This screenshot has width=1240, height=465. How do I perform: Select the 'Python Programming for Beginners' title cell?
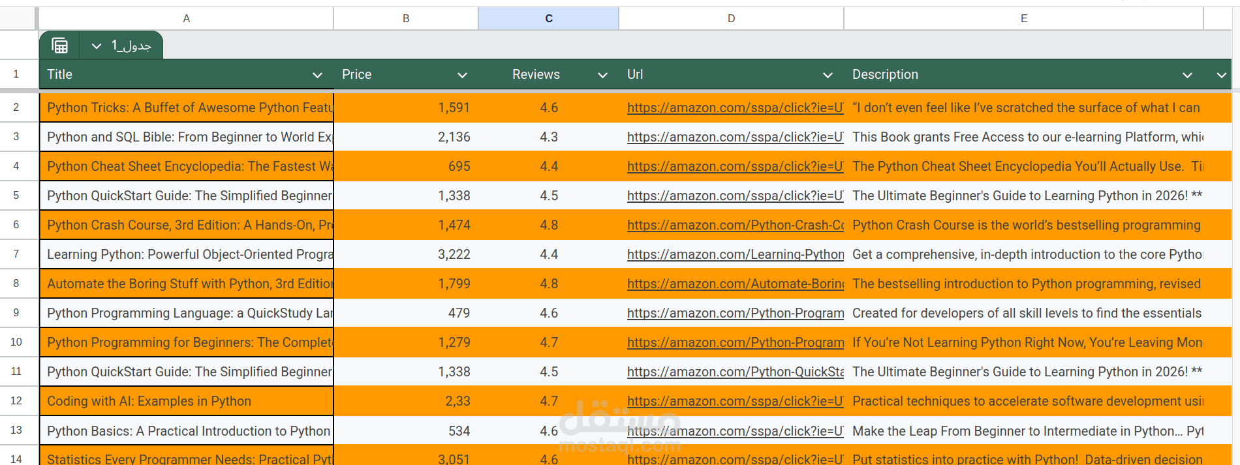click(187, 342)
